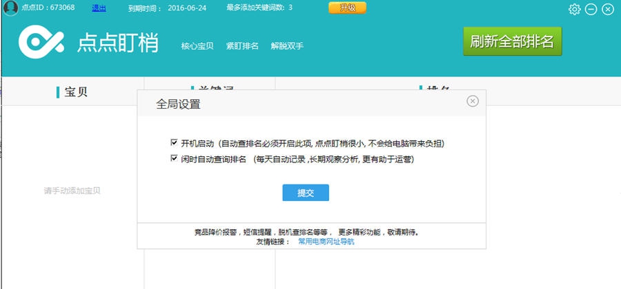Open the settings gear icon
The width and height of the screenshot is (621, 289).
[574, 9]
